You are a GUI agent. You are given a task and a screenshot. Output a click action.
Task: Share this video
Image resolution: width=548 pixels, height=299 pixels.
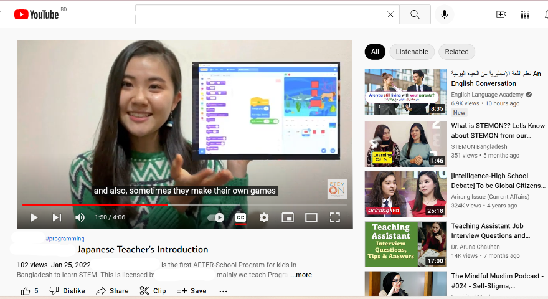click(x=112, y=291)
